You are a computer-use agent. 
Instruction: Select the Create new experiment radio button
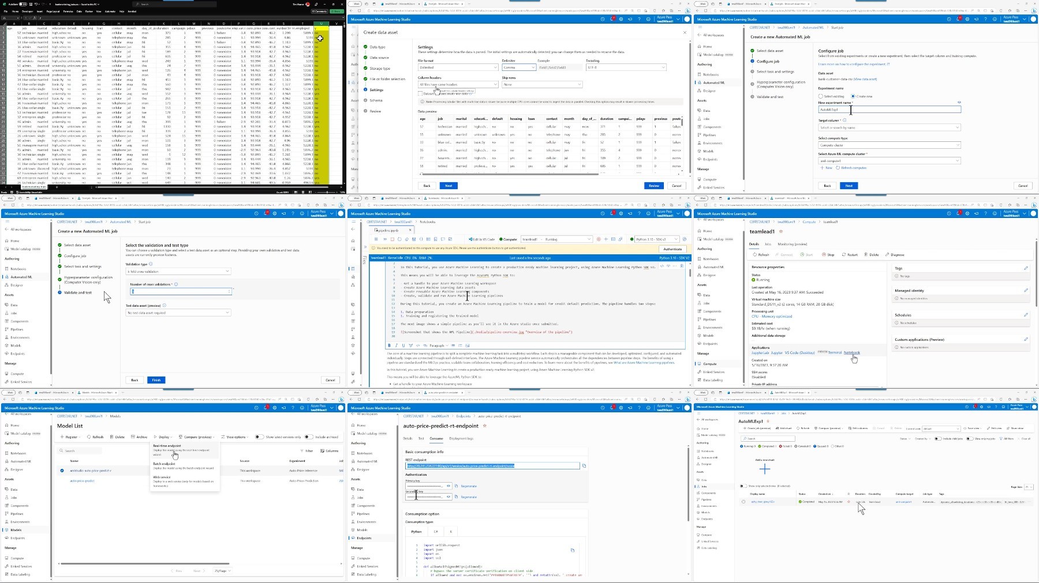pyautogui.click(x=853, y=96)
